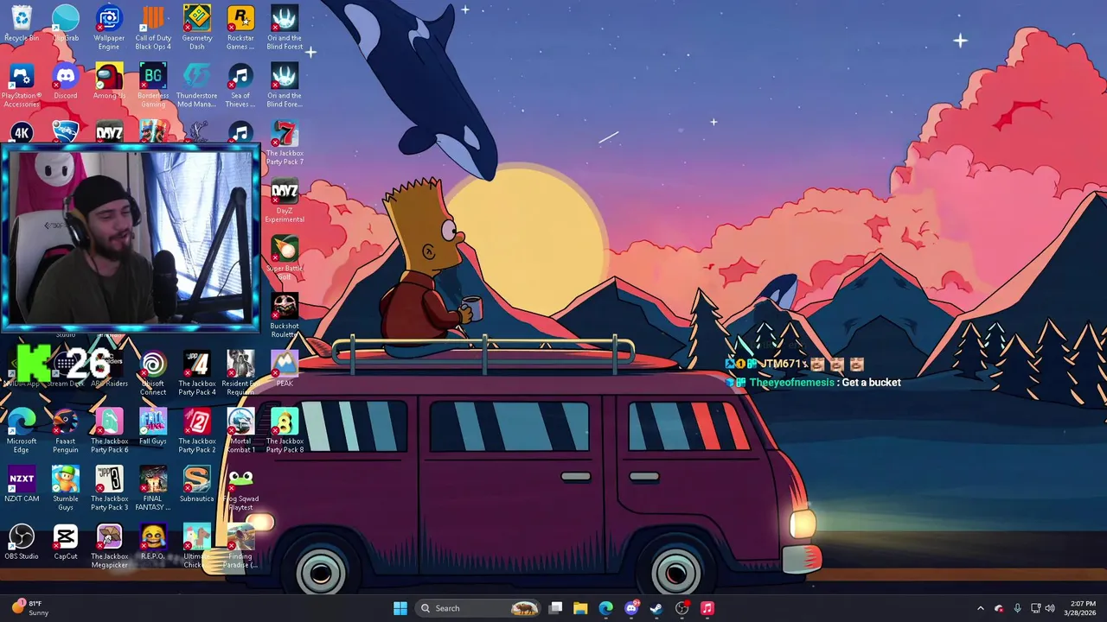Select Finding Paradise desktop icon
The width and height of the screenshot is (1107, 622).
240,547
